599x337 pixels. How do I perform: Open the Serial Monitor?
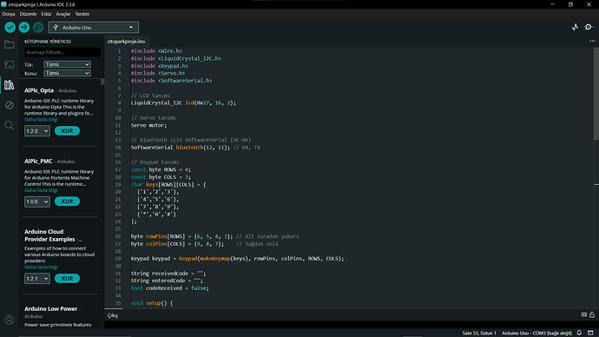tap(589, 27)
